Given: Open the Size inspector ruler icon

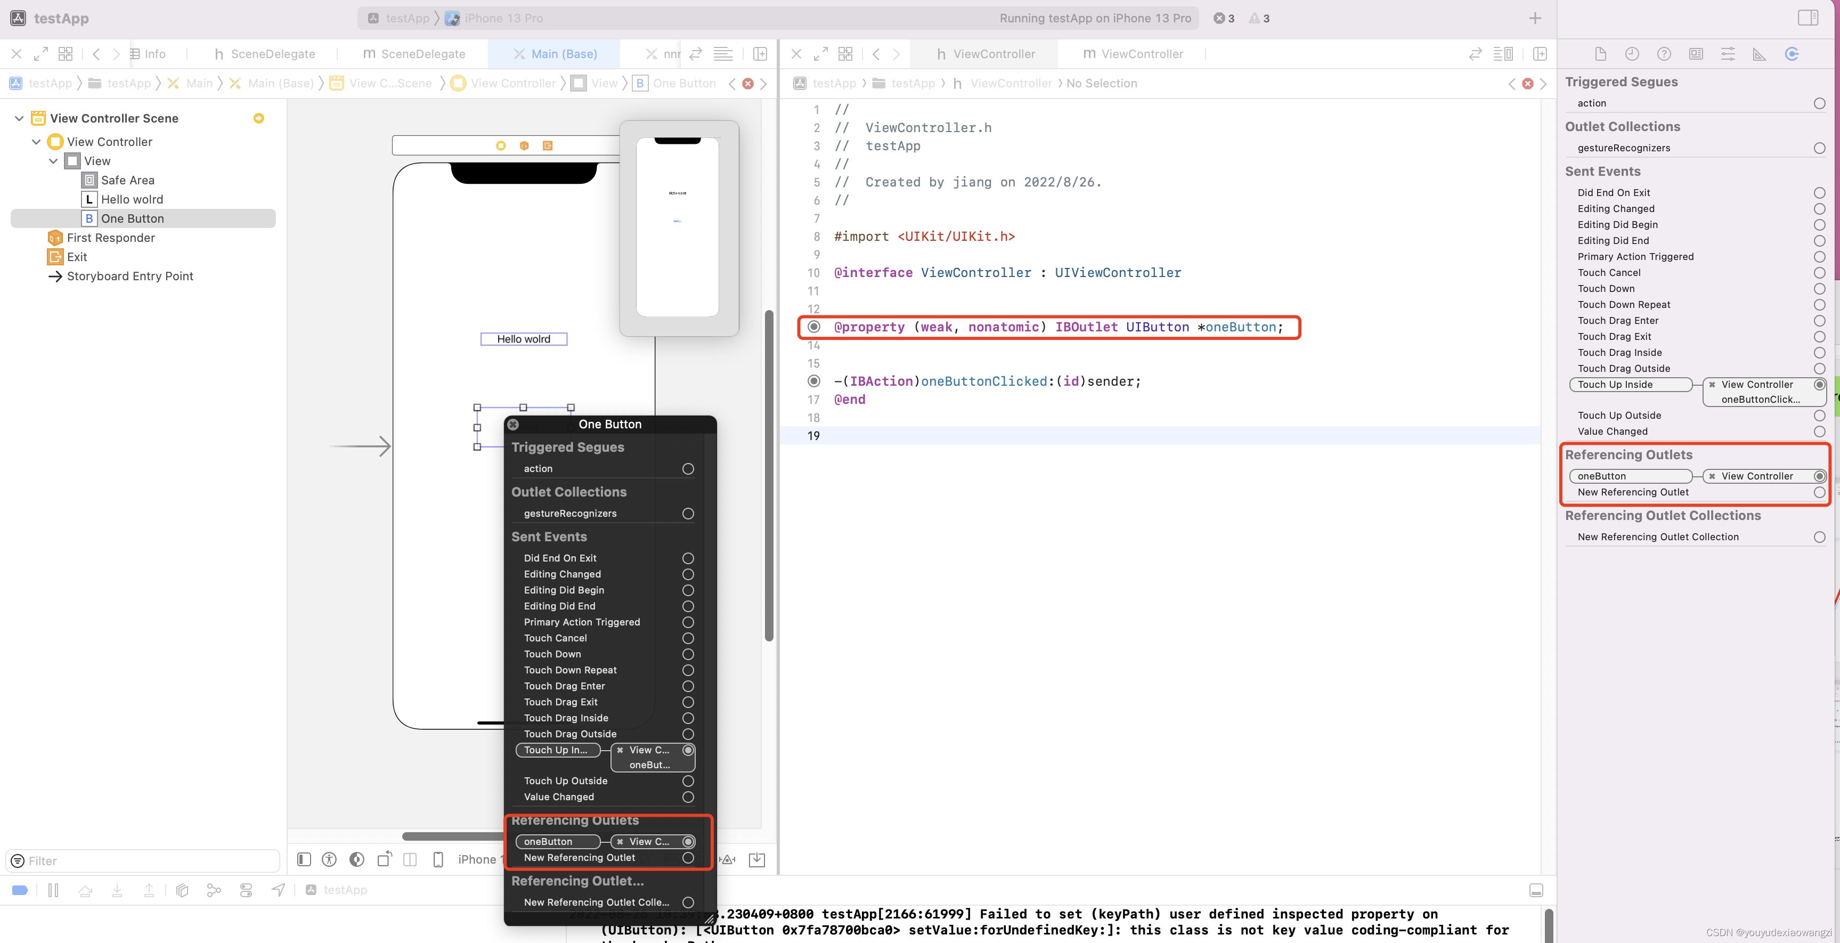Looking at the screenshot, I should (1759, 54).
